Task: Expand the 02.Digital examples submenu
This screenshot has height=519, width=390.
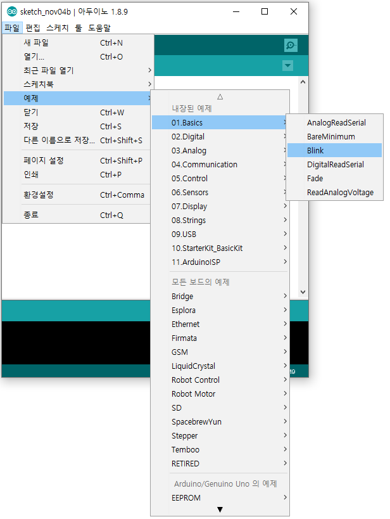Action: pos(220,137)
